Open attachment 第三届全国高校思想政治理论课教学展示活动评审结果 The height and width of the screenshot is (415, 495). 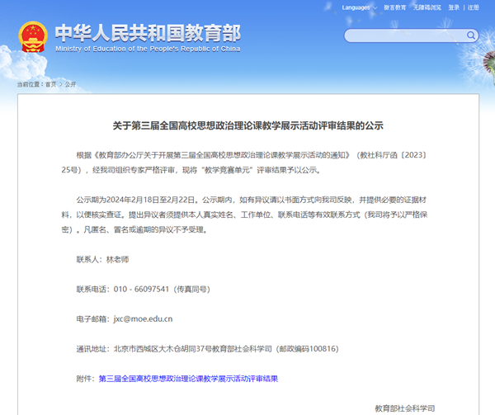point(188,379)
